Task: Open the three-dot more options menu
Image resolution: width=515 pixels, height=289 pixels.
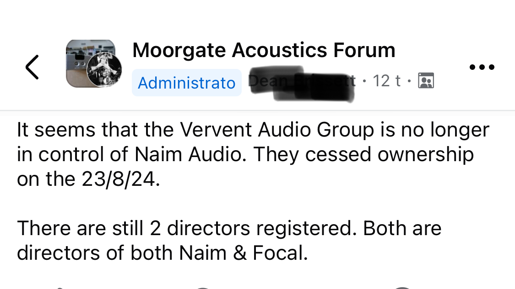Action: pyautogui.click(x=482, y=67)
